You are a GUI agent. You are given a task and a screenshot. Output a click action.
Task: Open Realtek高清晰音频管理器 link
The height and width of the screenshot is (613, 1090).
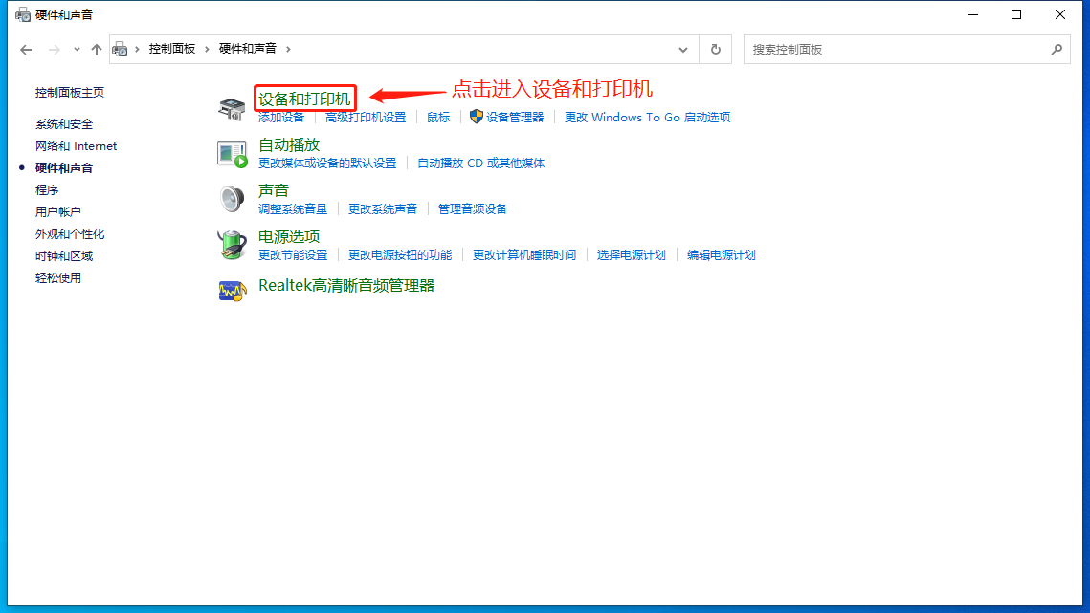coord(346,286)
